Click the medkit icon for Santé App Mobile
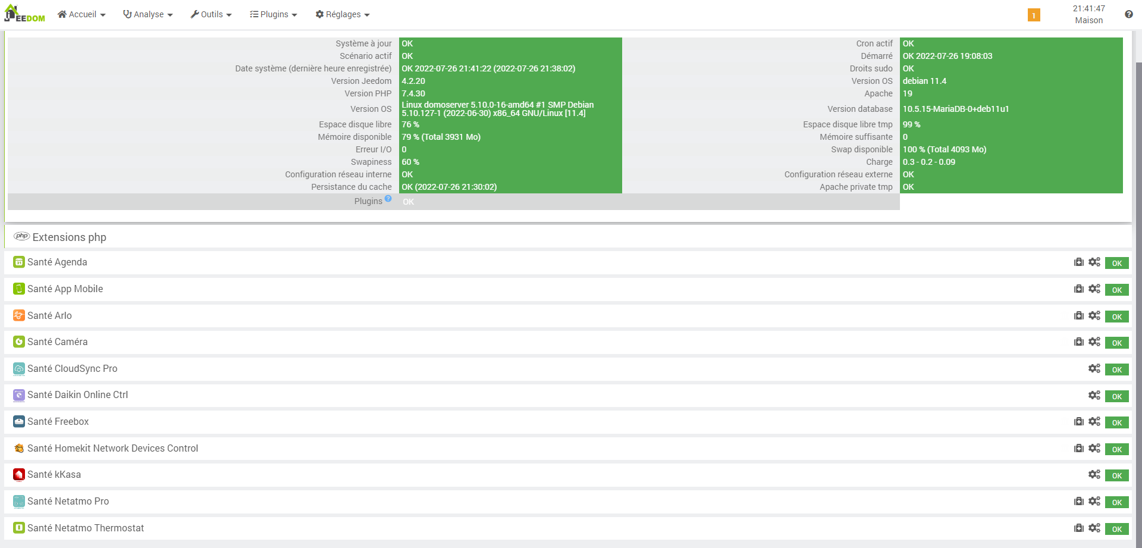 (x=1078, y=289)
